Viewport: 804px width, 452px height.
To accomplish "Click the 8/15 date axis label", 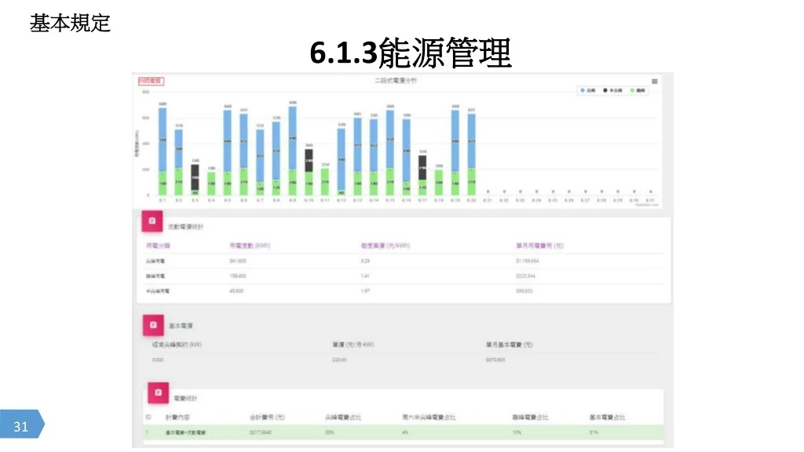I will click(x=389, y=200).
